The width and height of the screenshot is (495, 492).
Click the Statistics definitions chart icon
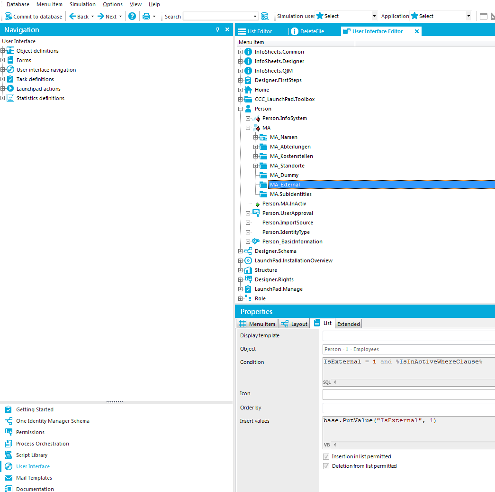(x=10, y=98)
